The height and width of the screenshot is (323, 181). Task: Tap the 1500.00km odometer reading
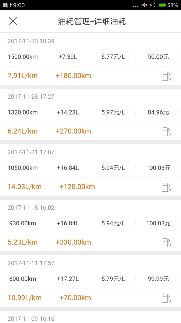point(22,57)
